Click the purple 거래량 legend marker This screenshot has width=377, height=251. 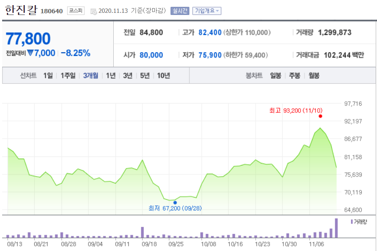(352, 221)
